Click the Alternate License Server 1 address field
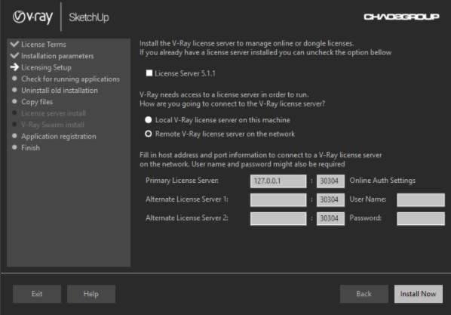 tap(278, 199)
